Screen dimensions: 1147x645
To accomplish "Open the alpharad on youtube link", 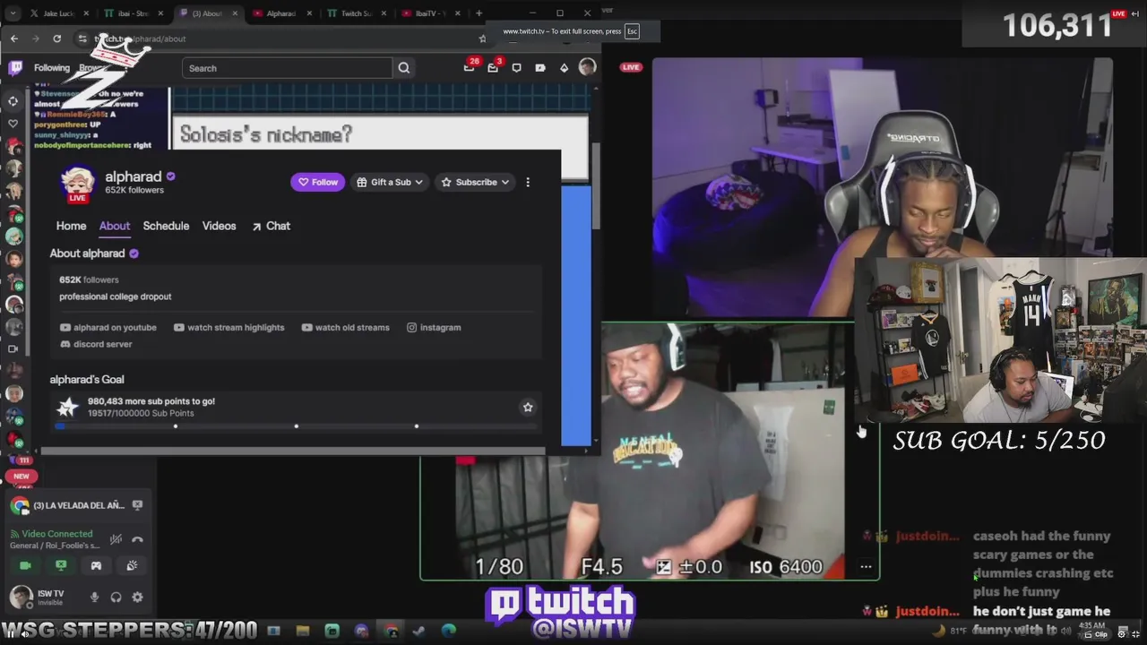I will [x=108, y=328].
